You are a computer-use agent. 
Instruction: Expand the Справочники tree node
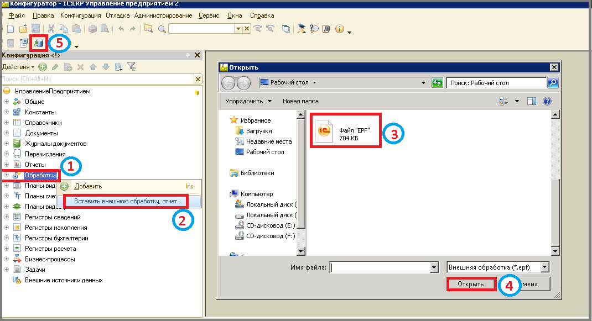coord(7,122)
